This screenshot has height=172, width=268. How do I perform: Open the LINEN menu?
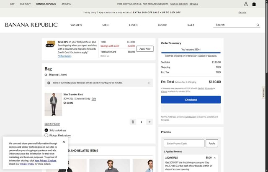[x=133, y=25]
